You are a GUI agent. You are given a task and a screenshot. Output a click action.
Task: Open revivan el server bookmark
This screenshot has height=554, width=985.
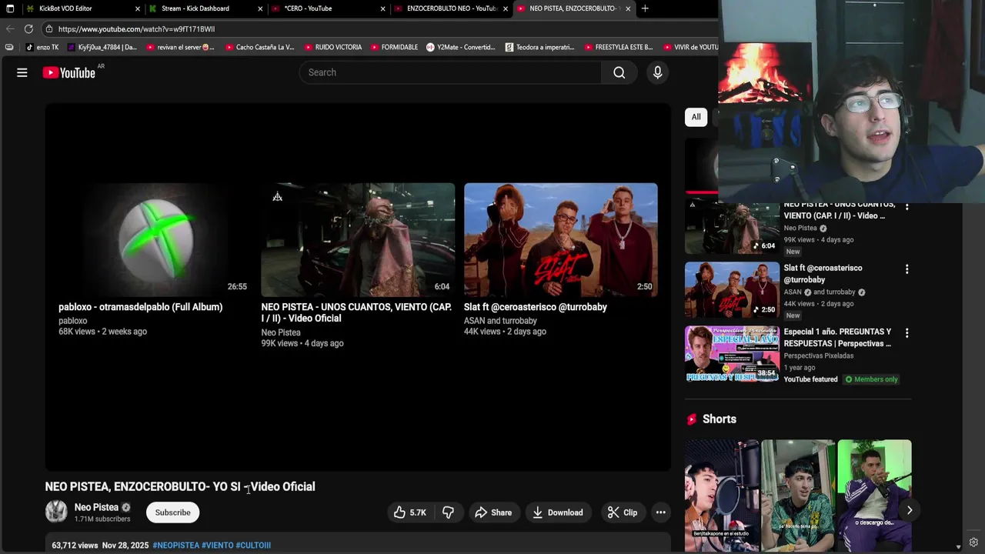[x=180, y=47]
